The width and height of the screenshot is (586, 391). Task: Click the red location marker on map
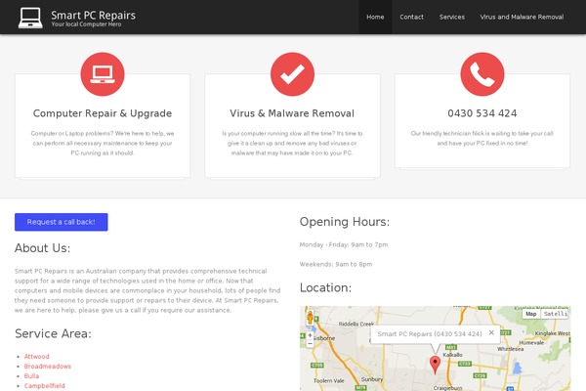tap(435, 365)
